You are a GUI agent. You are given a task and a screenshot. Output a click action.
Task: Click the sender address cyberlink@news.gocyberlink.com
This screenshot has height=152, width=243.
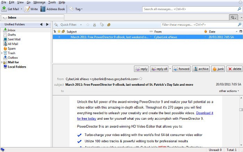(115, 79)
